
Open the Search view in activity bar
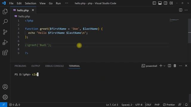5,22
